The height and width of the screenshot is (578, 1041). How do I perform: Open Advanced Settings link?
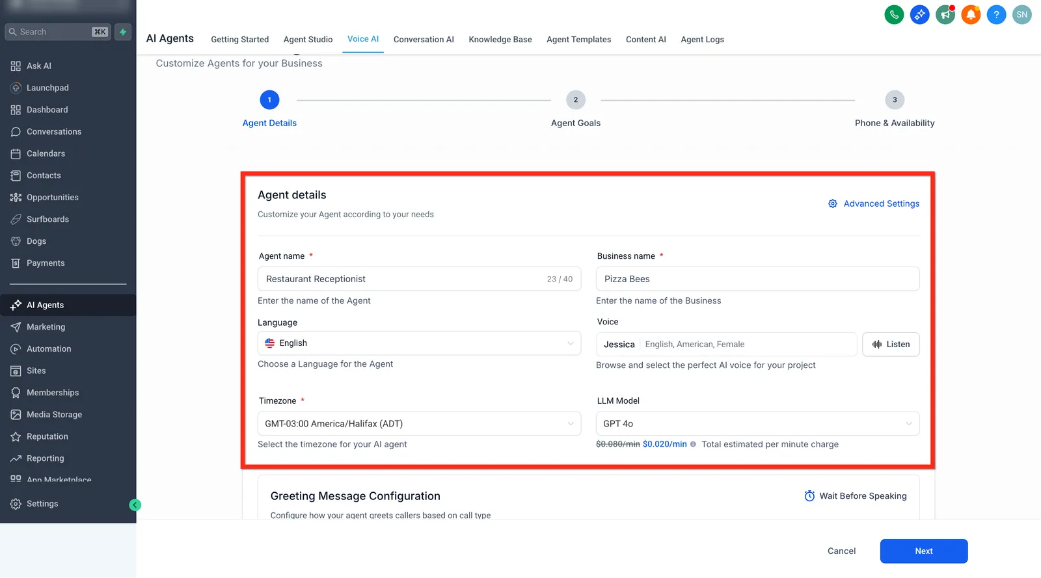coord(874,204)
